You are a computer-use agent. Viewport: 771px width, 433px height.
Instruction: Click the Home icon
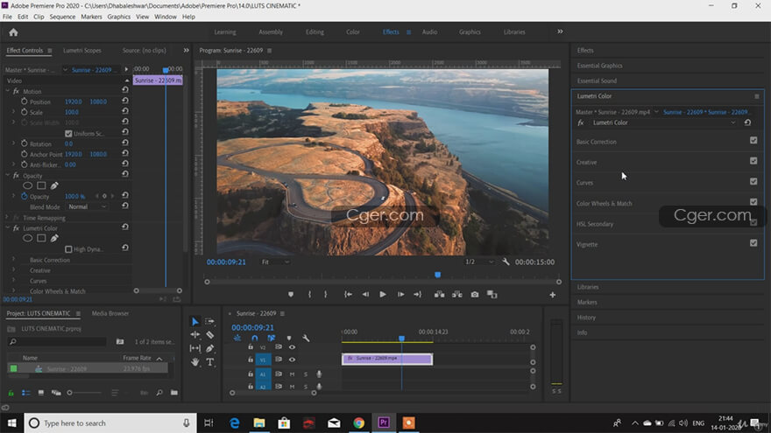coord(13,32)
